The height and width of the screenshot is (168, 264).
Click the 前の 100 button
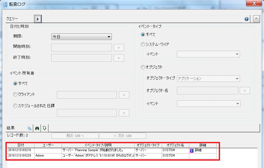tap(75, 136)
